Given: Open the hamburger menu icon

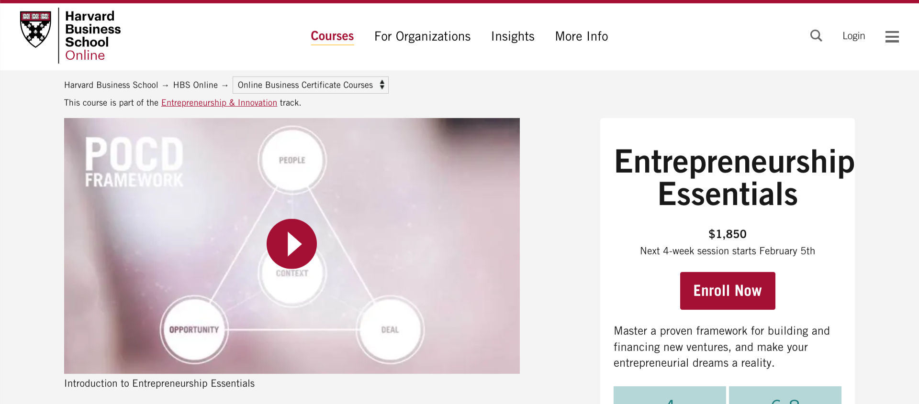Looking at the screenshot, I should pyautogui.click(x=892, y=37).
